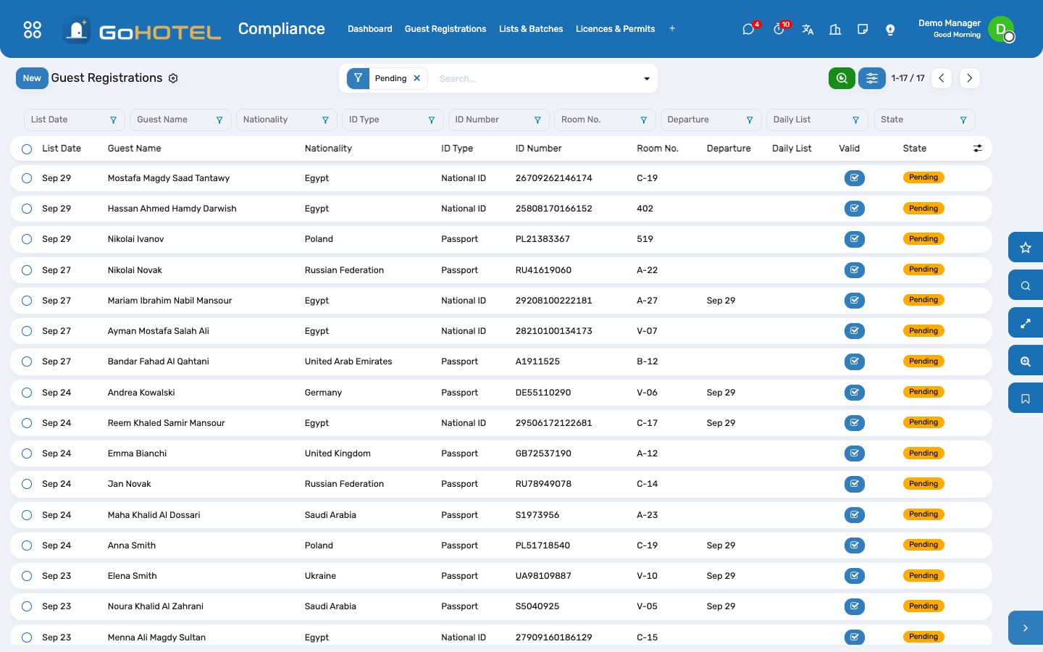Click the green advanced search icon
Screen dimensions: 1043x652
842,78
